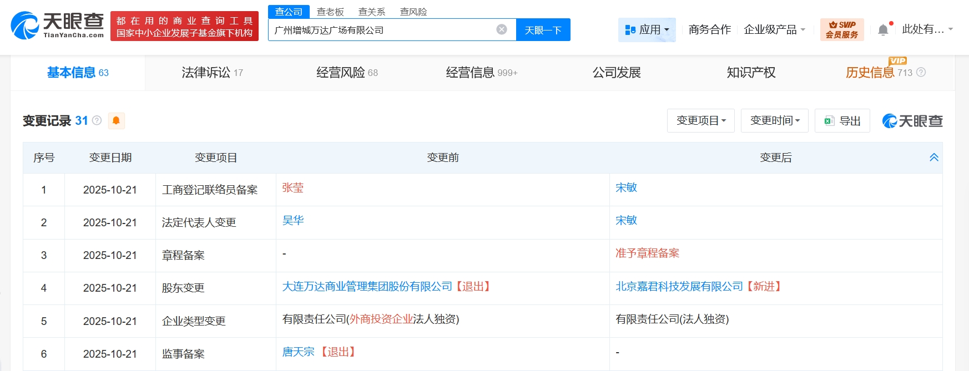
Task: Click help icon next to 变更记录 31
Action: (x=97, y=120)
